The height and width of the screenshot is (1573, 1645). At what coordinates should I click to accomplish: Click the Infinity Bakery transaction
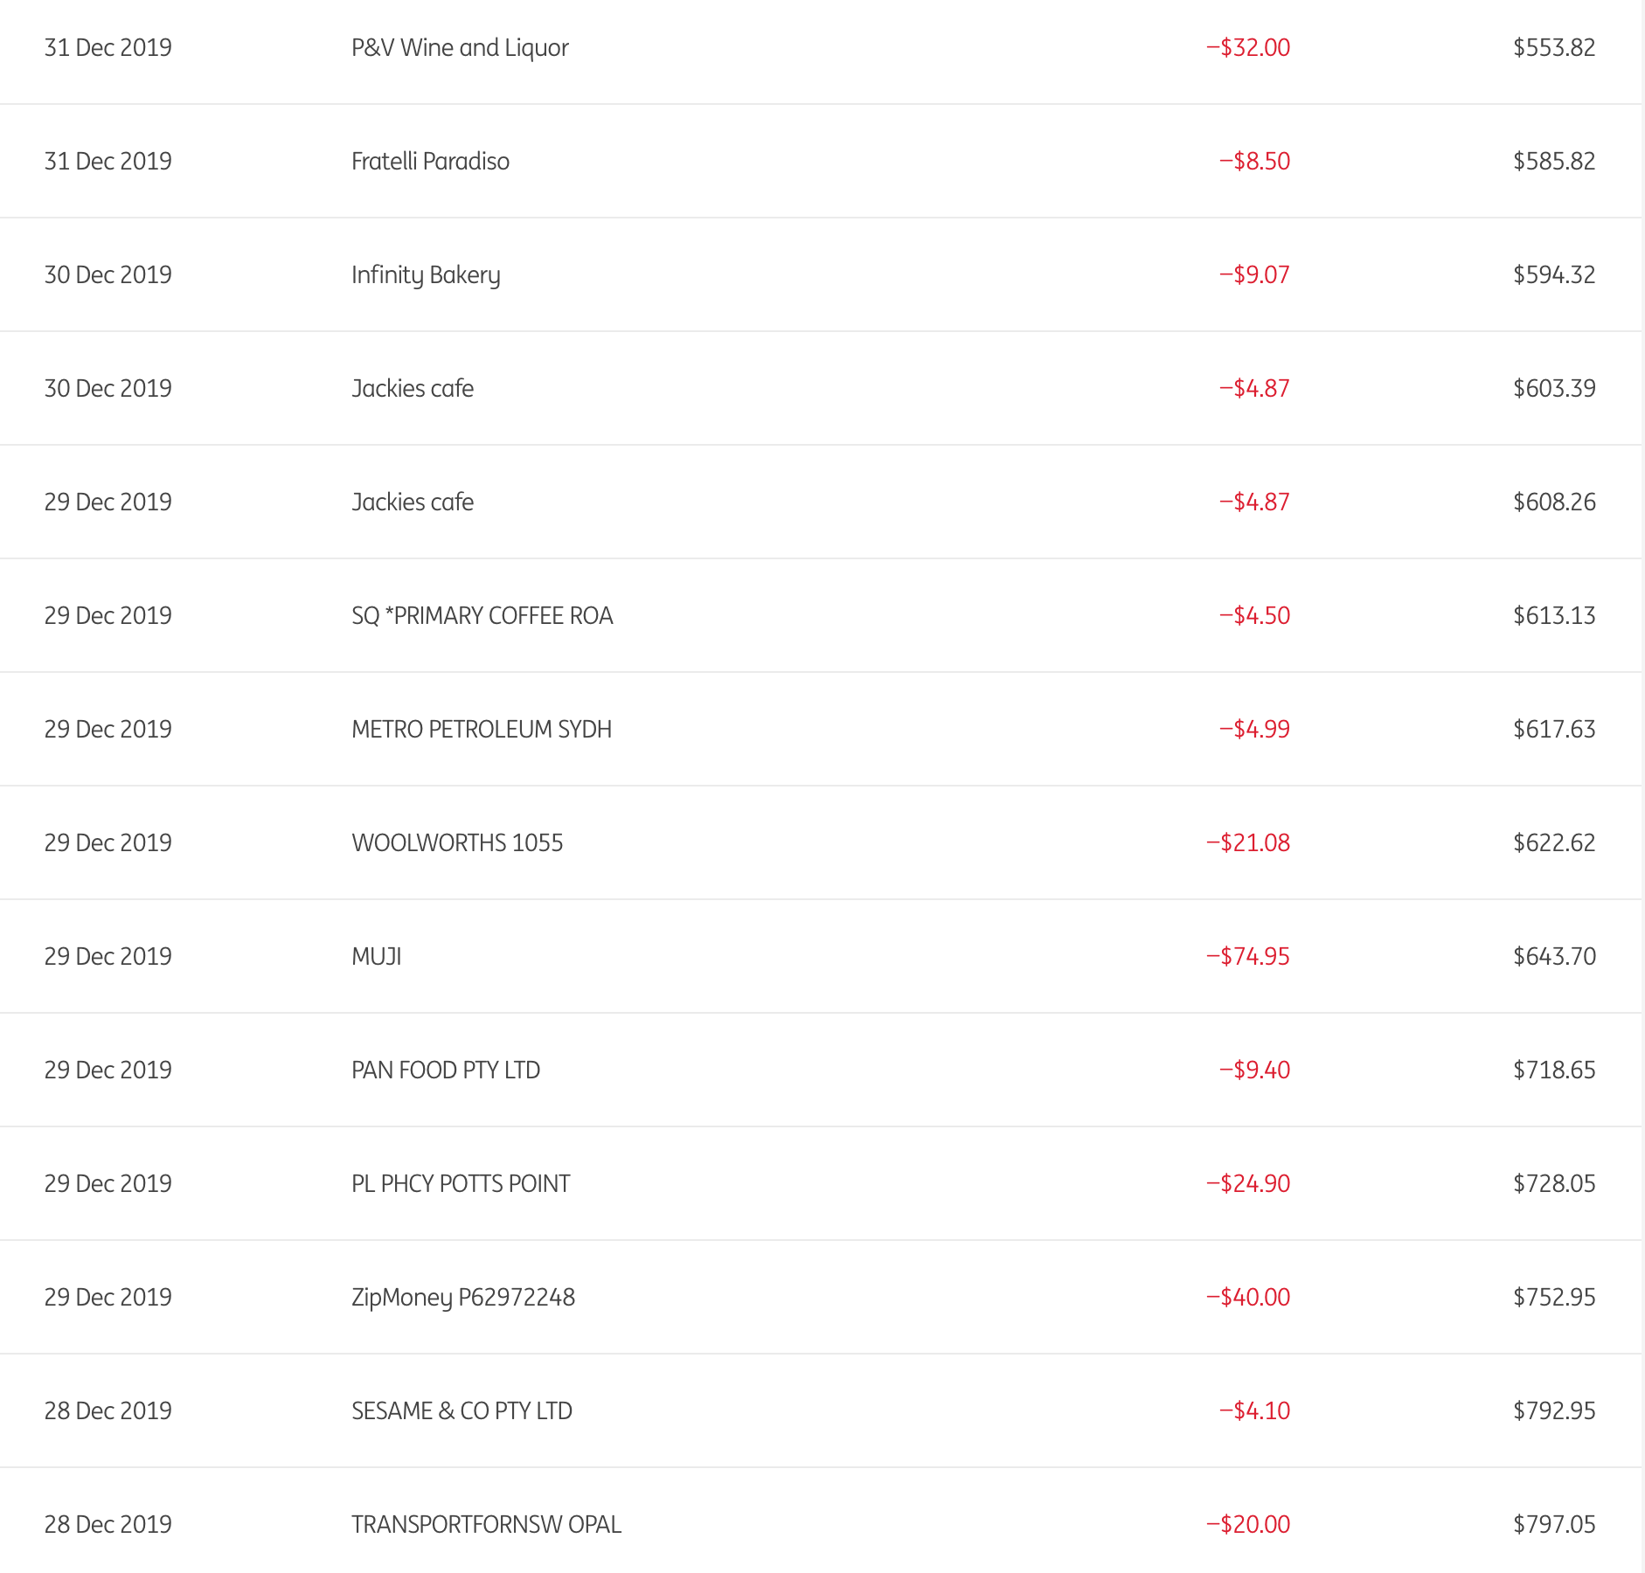(426, 274)
